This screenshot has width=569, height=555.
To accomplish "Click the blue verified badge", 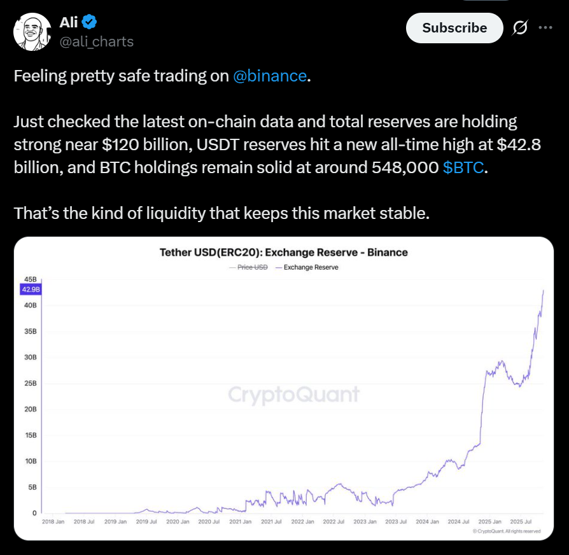I will click(89, 24).
